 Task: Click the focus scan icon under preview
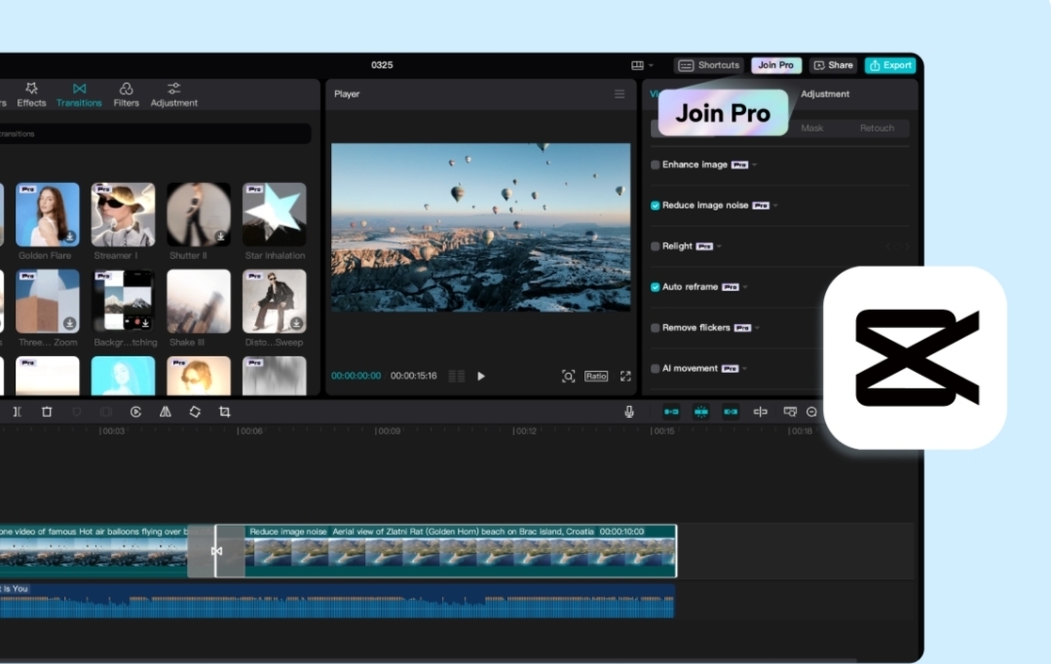(x=569, y=376)
